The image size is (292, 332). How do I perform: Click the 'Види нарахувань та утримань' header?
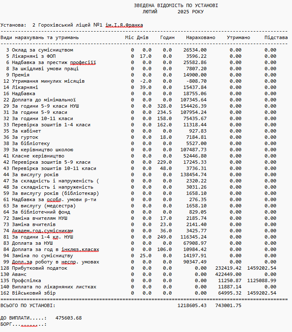[x=40, y=38]
